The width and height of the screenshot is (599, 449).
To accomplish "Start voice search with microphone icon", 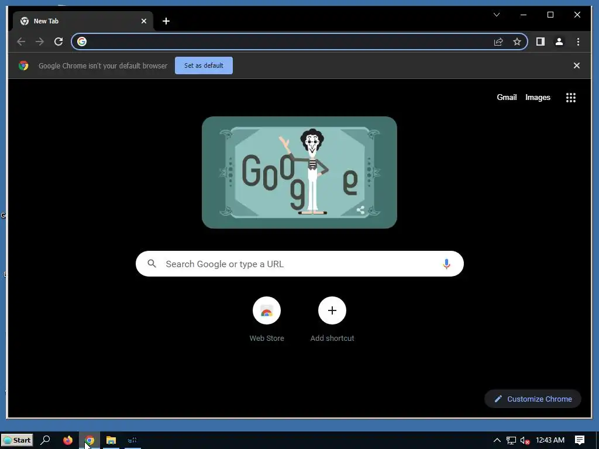I will point(446,264).
